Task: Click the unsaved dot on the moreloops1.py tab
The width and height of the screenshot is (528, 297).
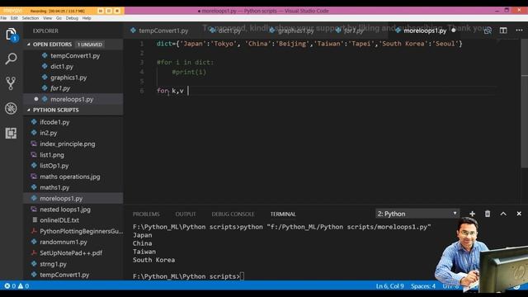Action: click(x=454, y=31)
